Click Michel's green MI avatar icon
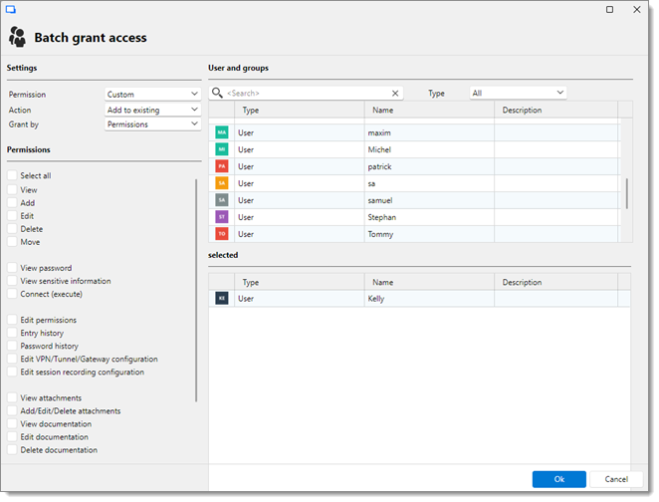 (x=221, y=149)
